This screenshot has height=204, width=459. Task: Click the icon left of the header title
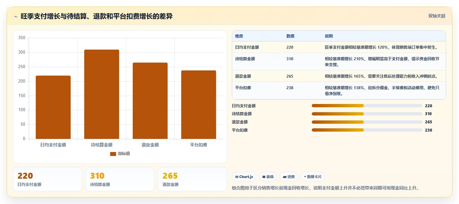click(x=16, y=17)
